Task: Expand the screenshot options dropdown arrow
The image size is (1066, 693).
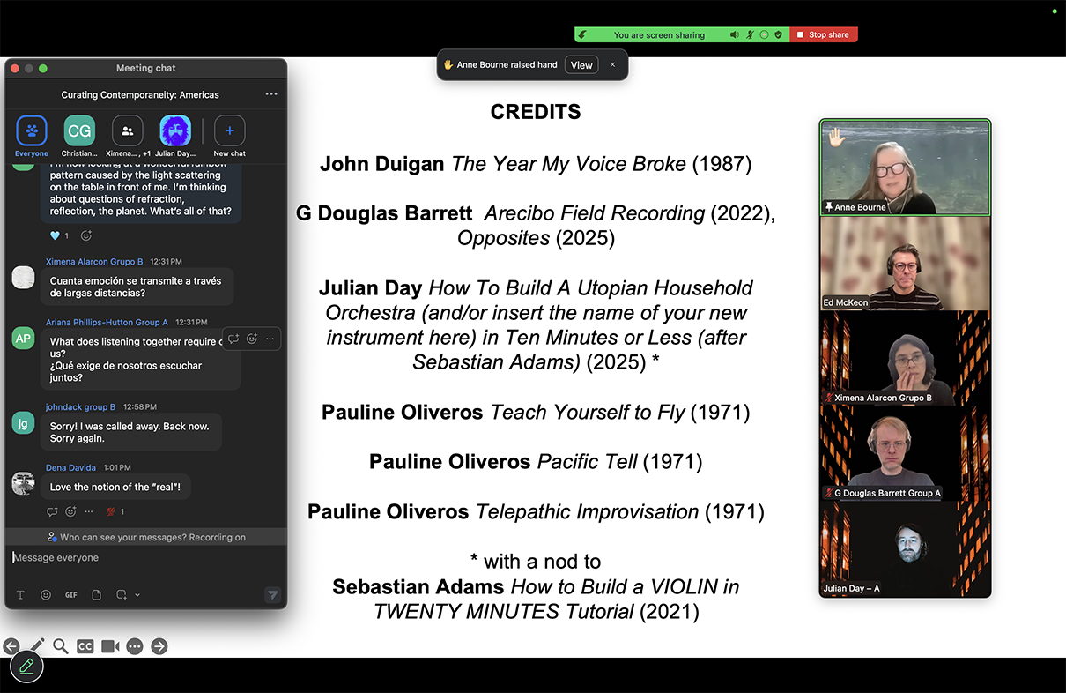Action: pyautogui.click(x=137, y=595)
